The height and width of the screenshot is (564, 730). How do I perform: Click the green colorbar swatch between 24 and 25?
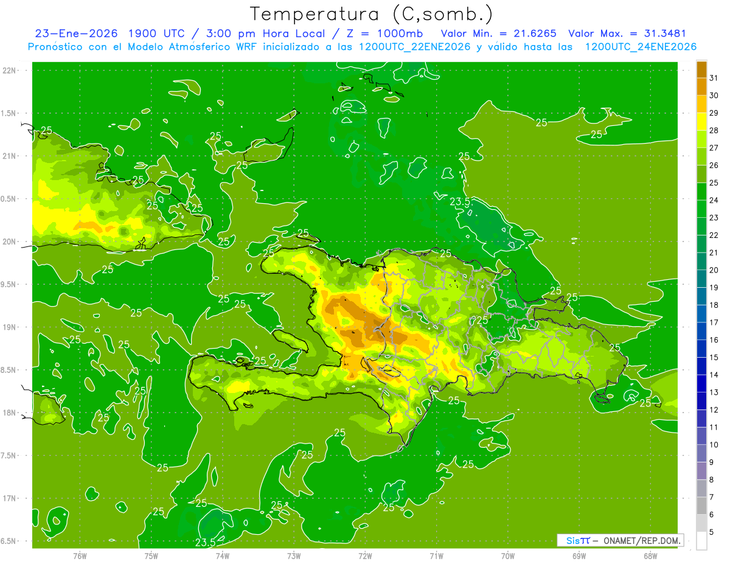tap(701, 192)
